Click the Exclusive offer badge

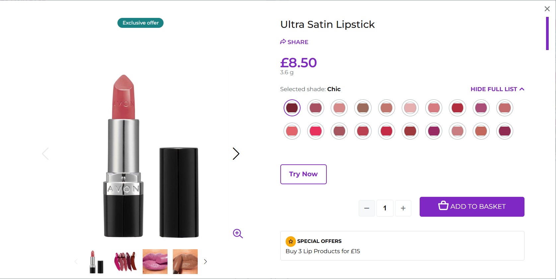140,23
